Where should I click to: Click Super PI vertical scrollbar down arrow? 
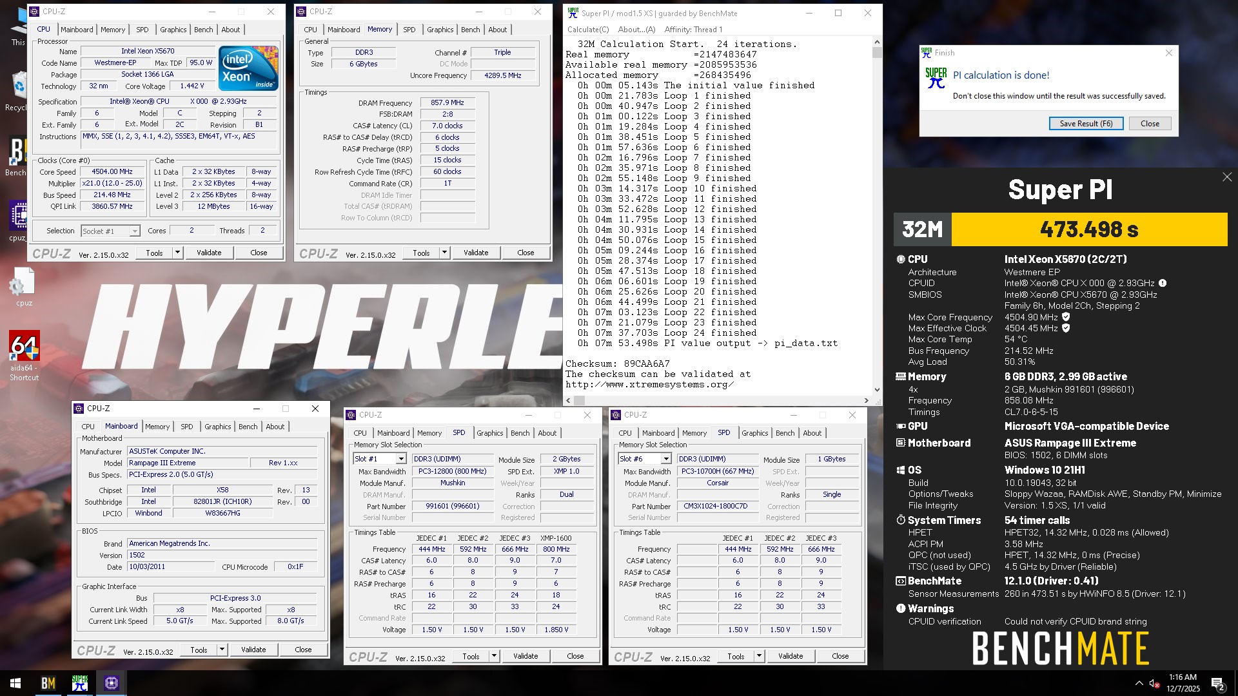pos(877,389)
